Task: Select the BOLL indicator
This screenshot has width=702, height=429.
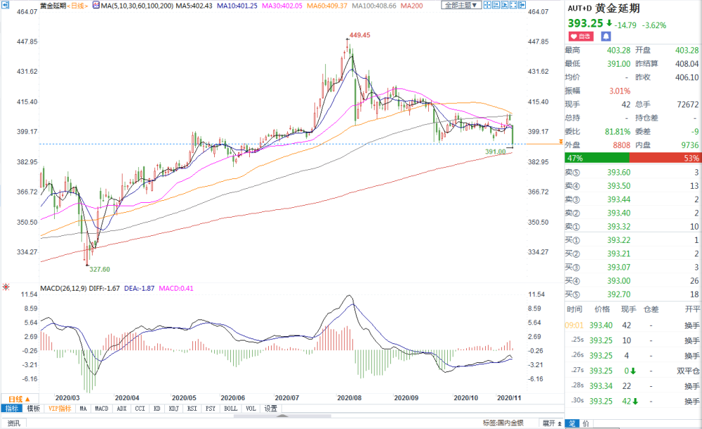Action: click(x=230, y=409)
